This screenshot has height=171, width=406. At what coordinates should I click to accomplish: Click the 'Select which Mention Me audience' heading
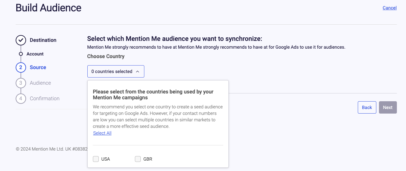tap(175, 39)
